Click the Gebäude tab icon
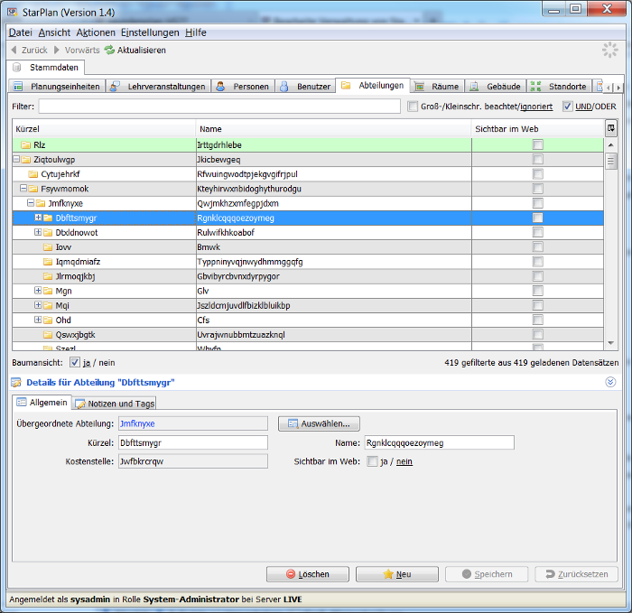 click(474, 87)
